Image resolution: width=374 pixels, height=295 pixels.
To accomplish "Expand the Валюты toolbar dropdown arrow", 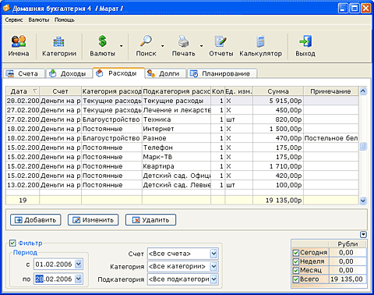I will [x=122, y=46].
